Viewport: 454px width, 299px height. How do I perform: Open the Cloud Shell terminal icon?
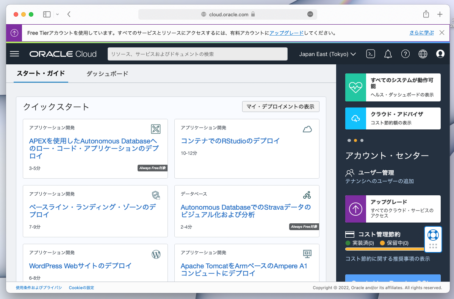(371, 54)
